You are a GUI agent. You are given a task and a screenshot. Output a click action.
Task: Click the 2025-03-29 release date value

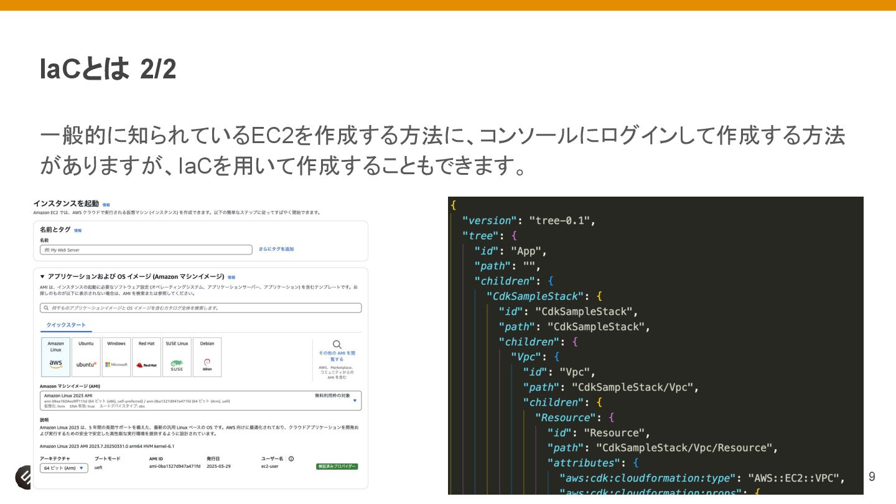coord(218,467)
